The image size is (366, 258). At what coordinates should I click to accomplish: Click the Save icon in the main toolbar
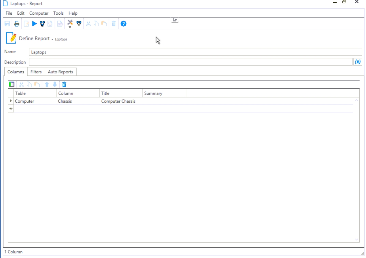coord(7,24)
